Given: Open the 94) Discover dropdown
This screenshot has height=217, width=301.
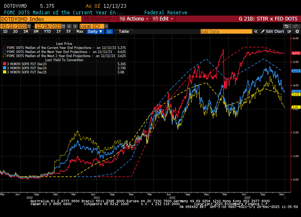Looking at the screenshot, I should [x=100, y=19].
